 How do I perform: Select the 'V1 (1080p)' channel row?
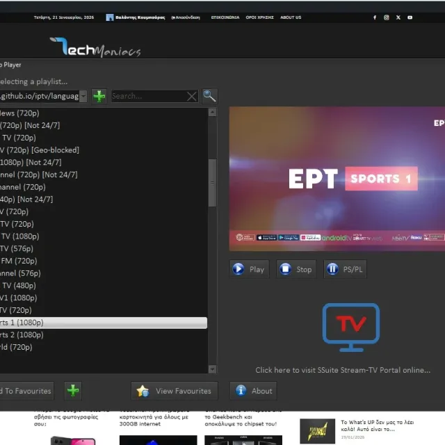(104, 298)
